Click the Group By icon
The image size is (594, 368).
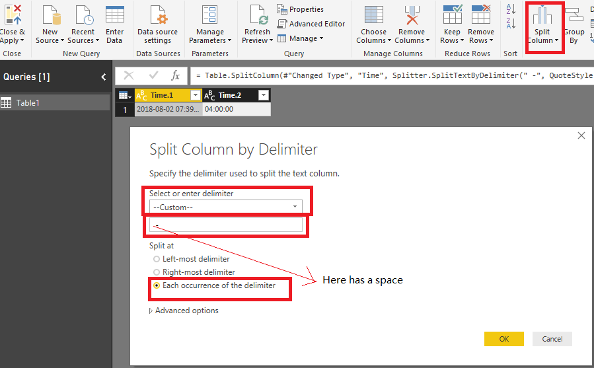(x=574, y=15)
